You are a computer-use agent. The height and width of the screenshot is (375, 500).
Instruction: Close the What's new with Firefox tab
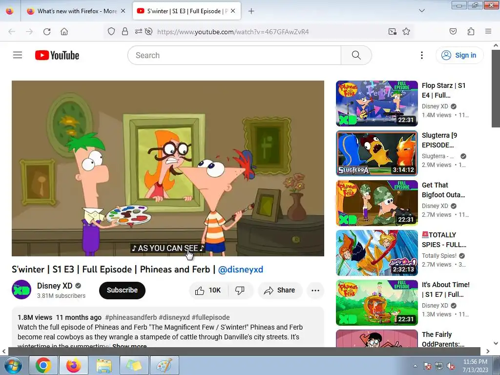(123, 11)
